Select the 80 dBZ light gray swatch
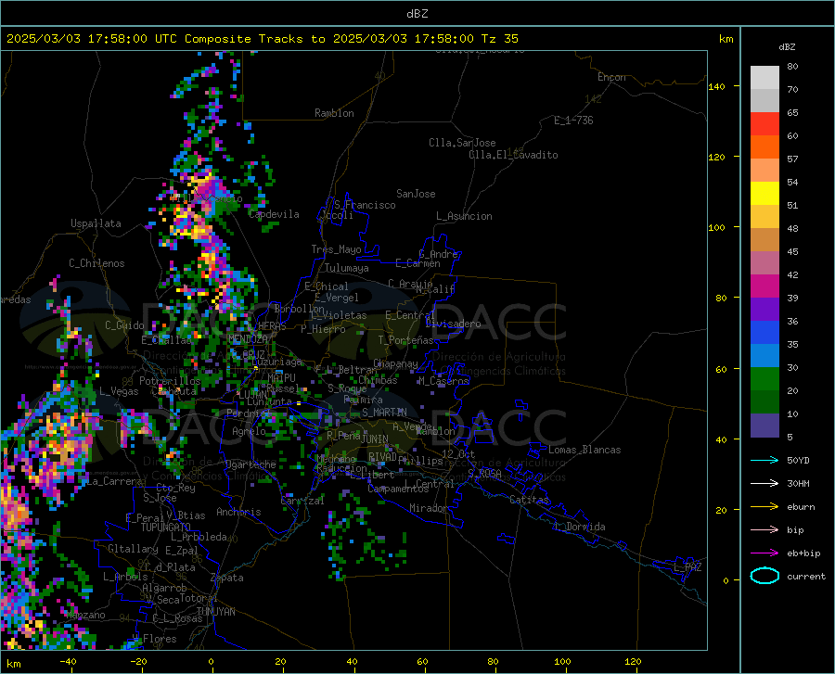Viewport: 835px width, 674px height. (x=764, y=78)
